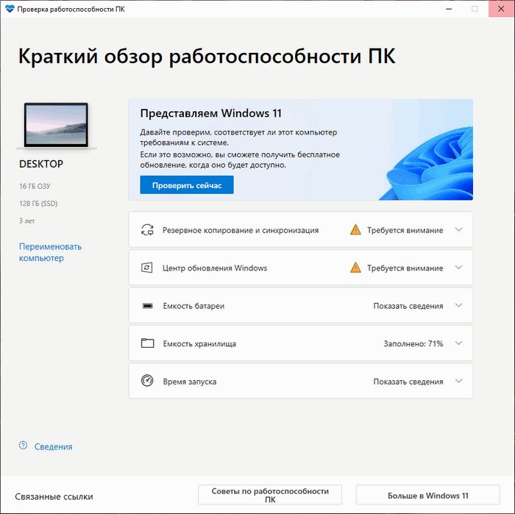Click Требуется внимание in the backup row
The height and width of the screenshot is (514, 515).
click(x=405, y=230)
